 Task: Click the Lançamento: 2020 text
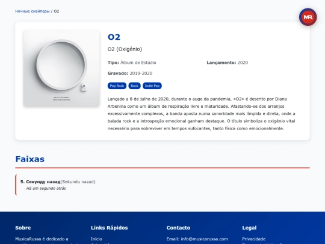click(227, 63)
